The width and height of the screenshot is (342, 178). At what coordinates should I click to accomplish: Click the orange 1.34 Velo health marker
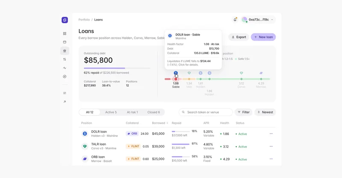pyautogui.click(x=189, y=79)
